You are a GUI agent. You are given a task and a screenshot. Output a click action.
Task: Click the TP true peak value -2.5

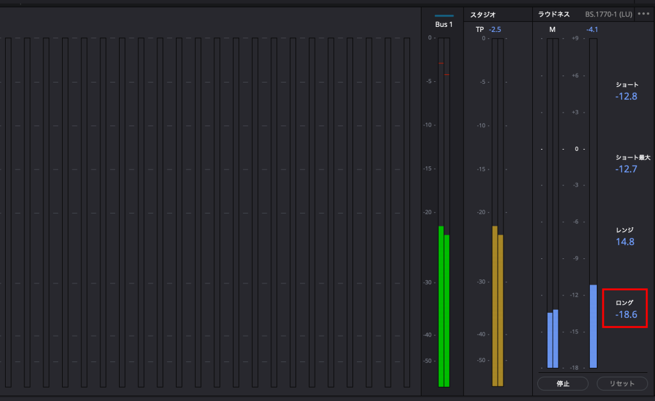pos(495,29)
